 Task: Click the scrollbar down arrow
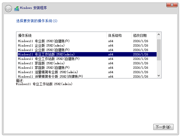click(159, 76)
